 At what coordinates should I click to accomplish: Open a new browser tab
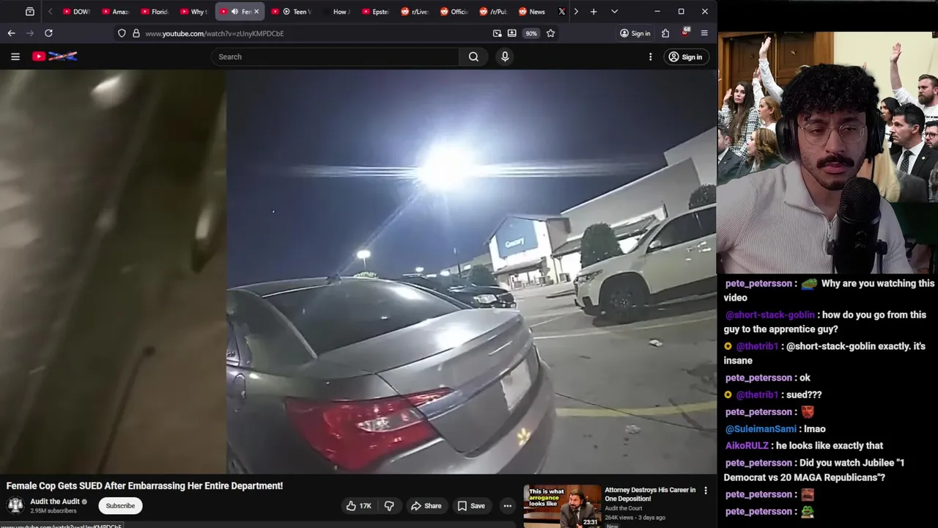point(594,12)
